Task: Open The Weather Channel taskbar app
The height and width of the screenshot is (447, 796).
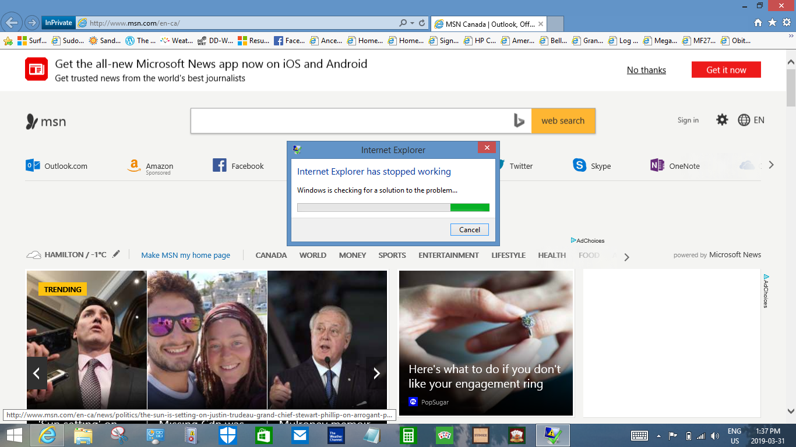Action: [x=336, y=435]
